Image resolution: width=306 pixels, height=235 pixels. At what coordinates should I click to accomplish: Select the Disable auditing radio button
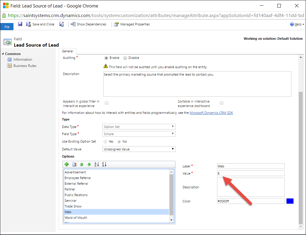click(x=125, y=58)
